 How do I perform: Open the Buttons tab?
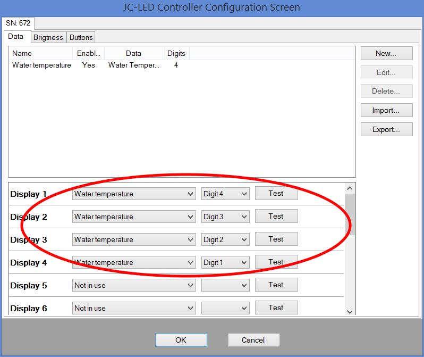tap(81, 37)
